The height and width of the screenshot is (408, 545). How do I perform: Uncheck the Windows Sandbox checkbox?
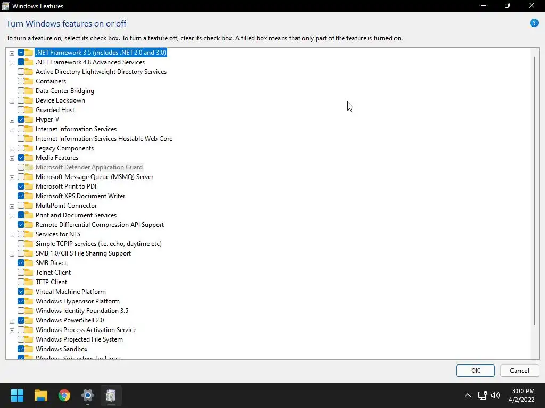coord(21,349)
